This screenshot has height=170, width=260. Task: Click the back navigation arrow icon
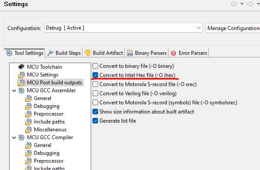[234, 4]
